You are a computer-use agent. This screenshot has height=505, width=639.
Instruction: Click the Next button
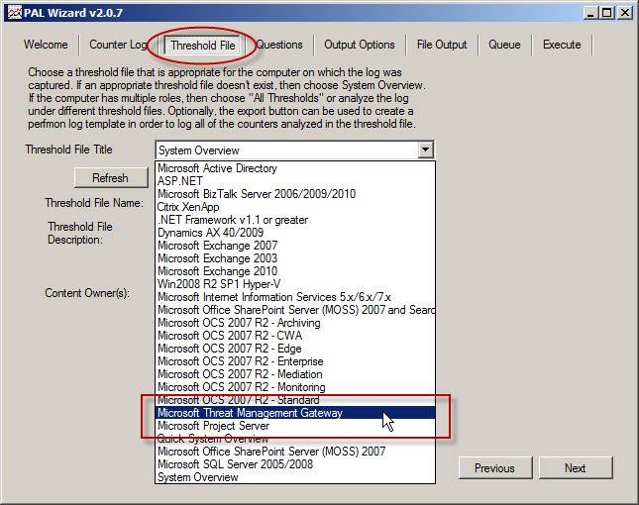575,468
